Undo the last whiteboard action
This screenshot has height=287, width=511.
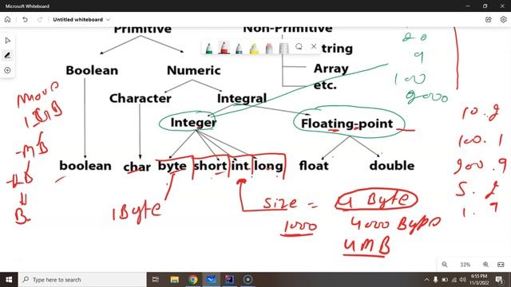(x=25, y=19)
